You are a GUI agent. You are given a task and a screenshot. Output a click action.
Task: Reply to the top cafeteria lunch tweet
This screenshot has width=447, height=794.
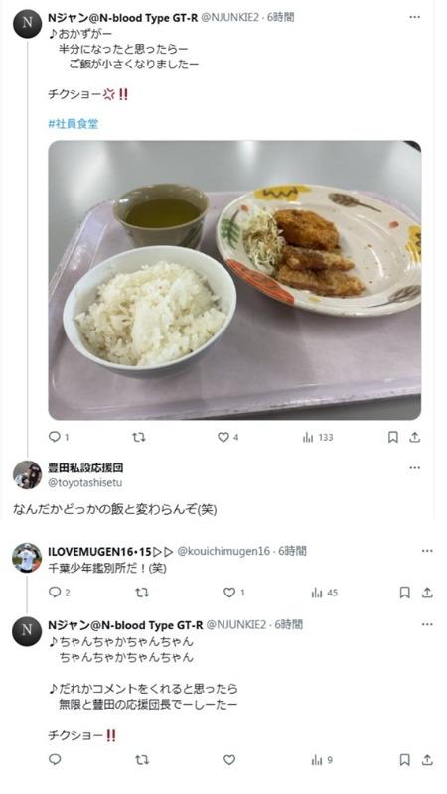click(55, 437)
